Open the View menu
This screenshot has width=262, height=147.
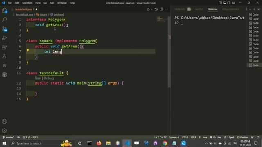click(x=38, y=3)
